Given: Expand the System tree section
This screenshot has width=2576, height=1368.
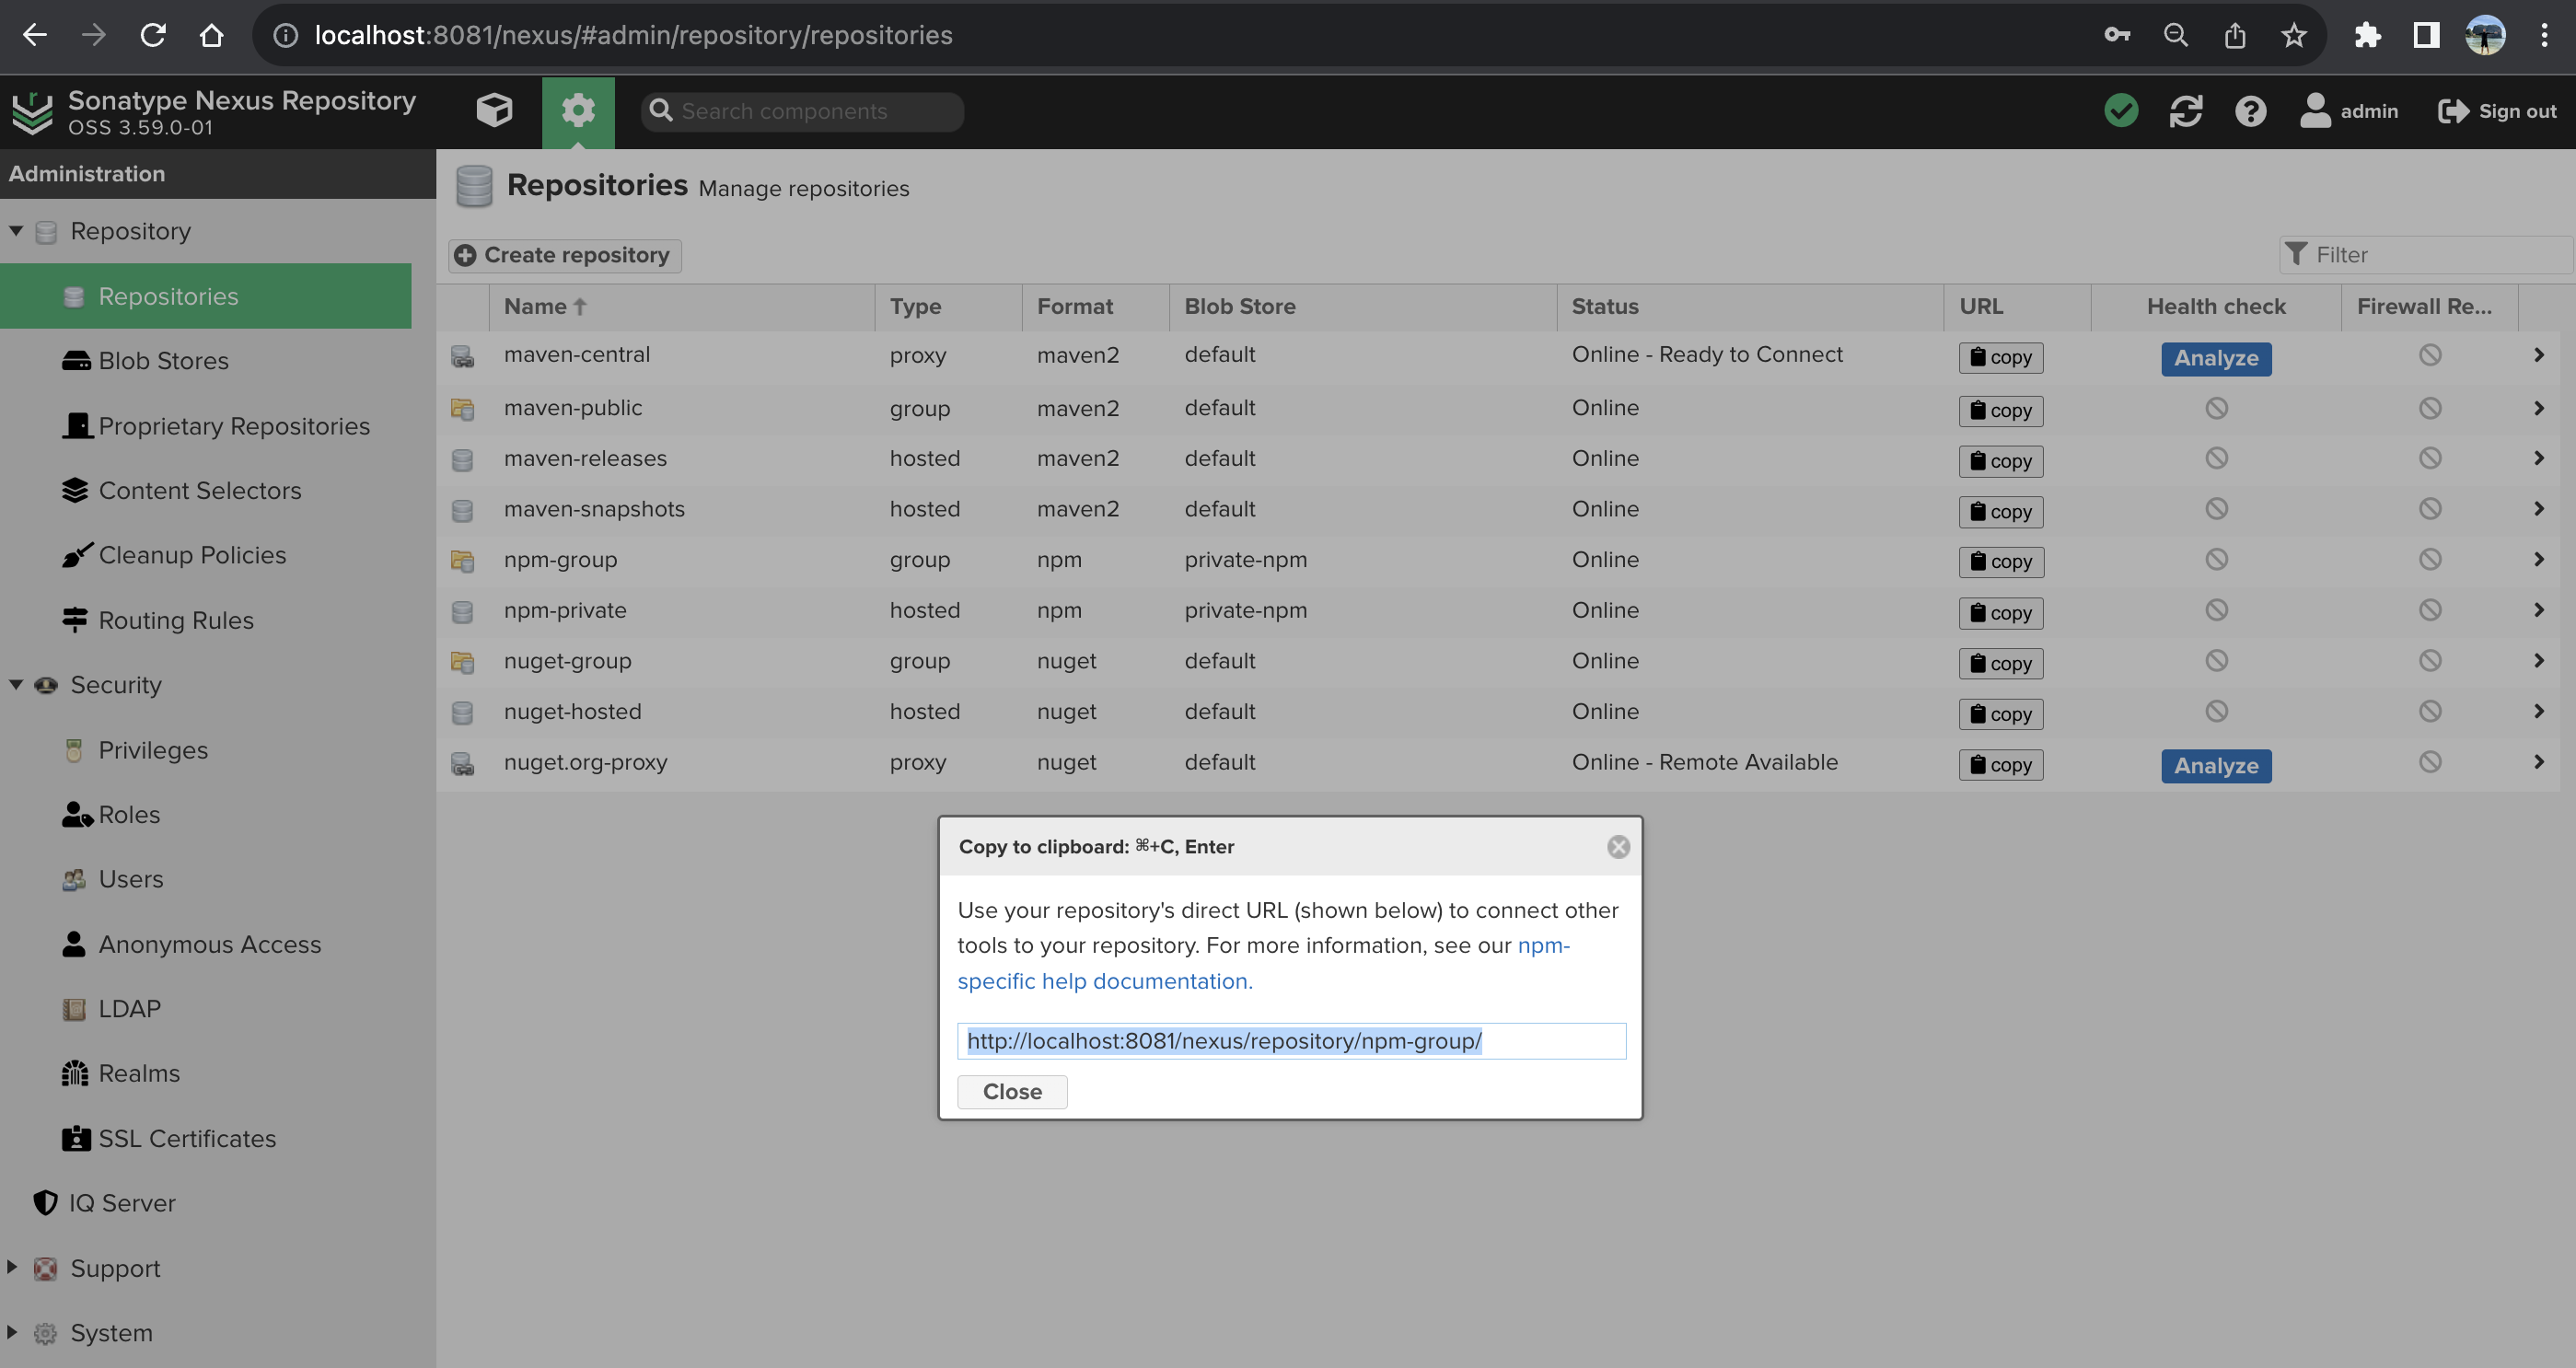Looking at the screenshot, I should (12, 1332).
